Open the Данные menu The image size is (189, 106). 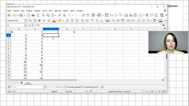tap(58, 11)
